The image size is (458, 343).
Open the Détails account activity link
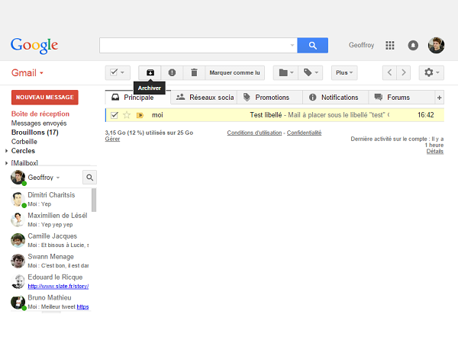[x=435, y=152]
